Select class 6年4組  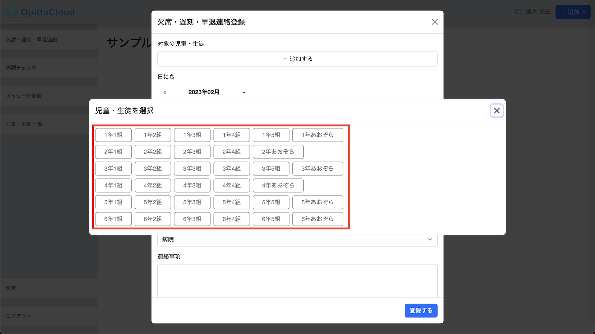point(232,219)
